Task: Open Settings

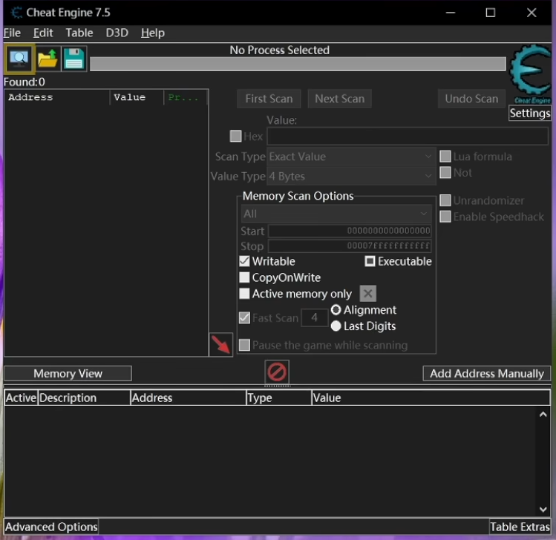Action: click(530, 113)
